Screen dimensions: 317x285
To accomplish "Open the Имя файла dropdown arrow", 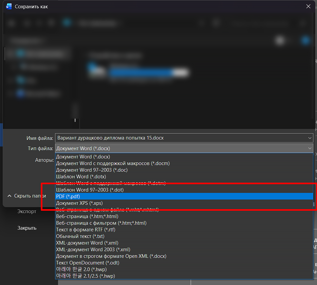I will pos(310,138).
